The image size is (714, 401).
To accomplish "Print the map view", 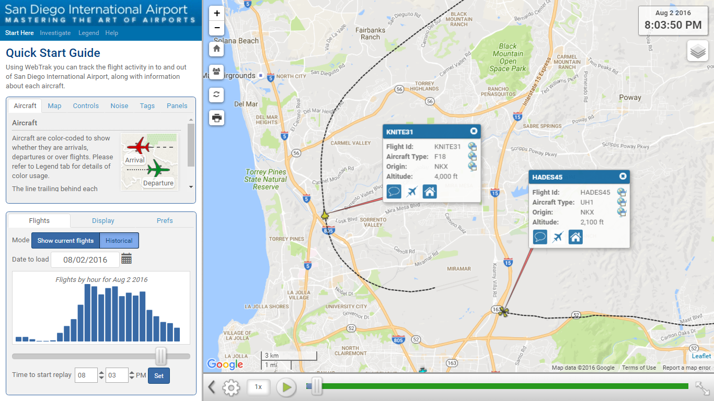I will (217, 117).
